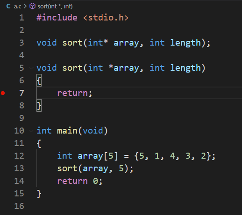
Task: Click the initializer list {5, 1, 4, 3, 2}
Action: coord(173,156)
